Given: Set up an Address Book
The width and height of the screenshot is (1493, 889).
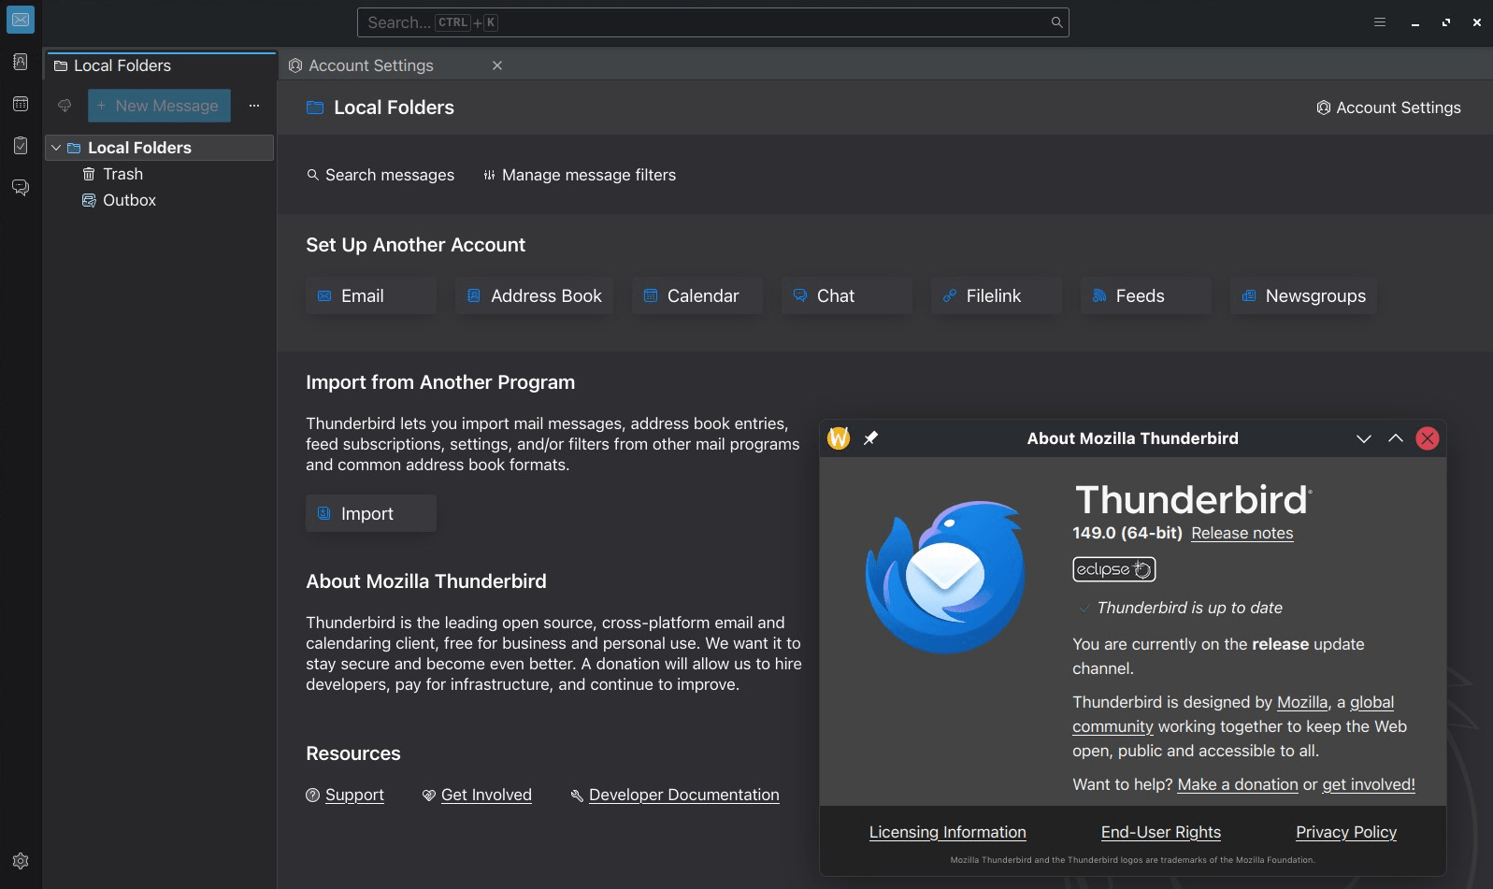Looking at the screenshot, I should (x=535, y=295).
